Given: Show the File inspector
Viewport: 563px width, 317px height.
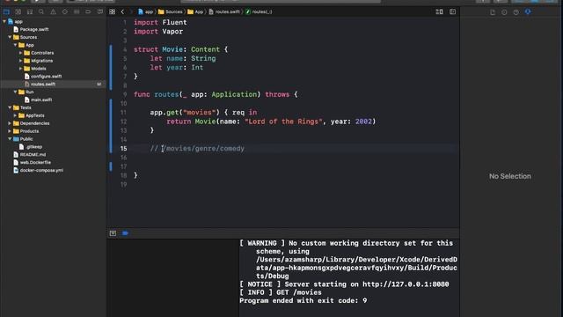Looking at the screenshot, I should click(493, 12).
